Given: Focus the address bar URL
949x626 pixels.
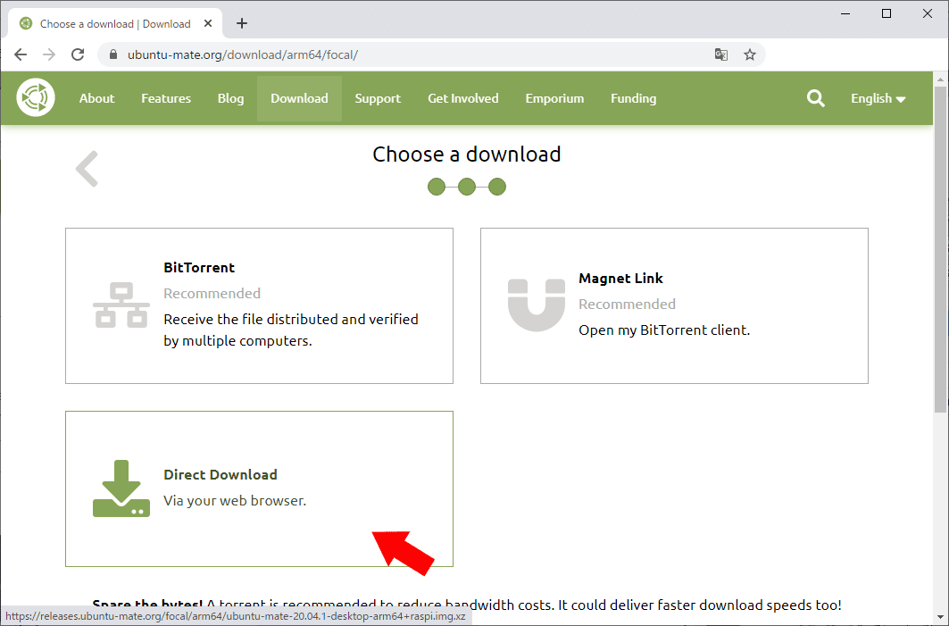Looking at the screenshot, I should click(243, 54).
